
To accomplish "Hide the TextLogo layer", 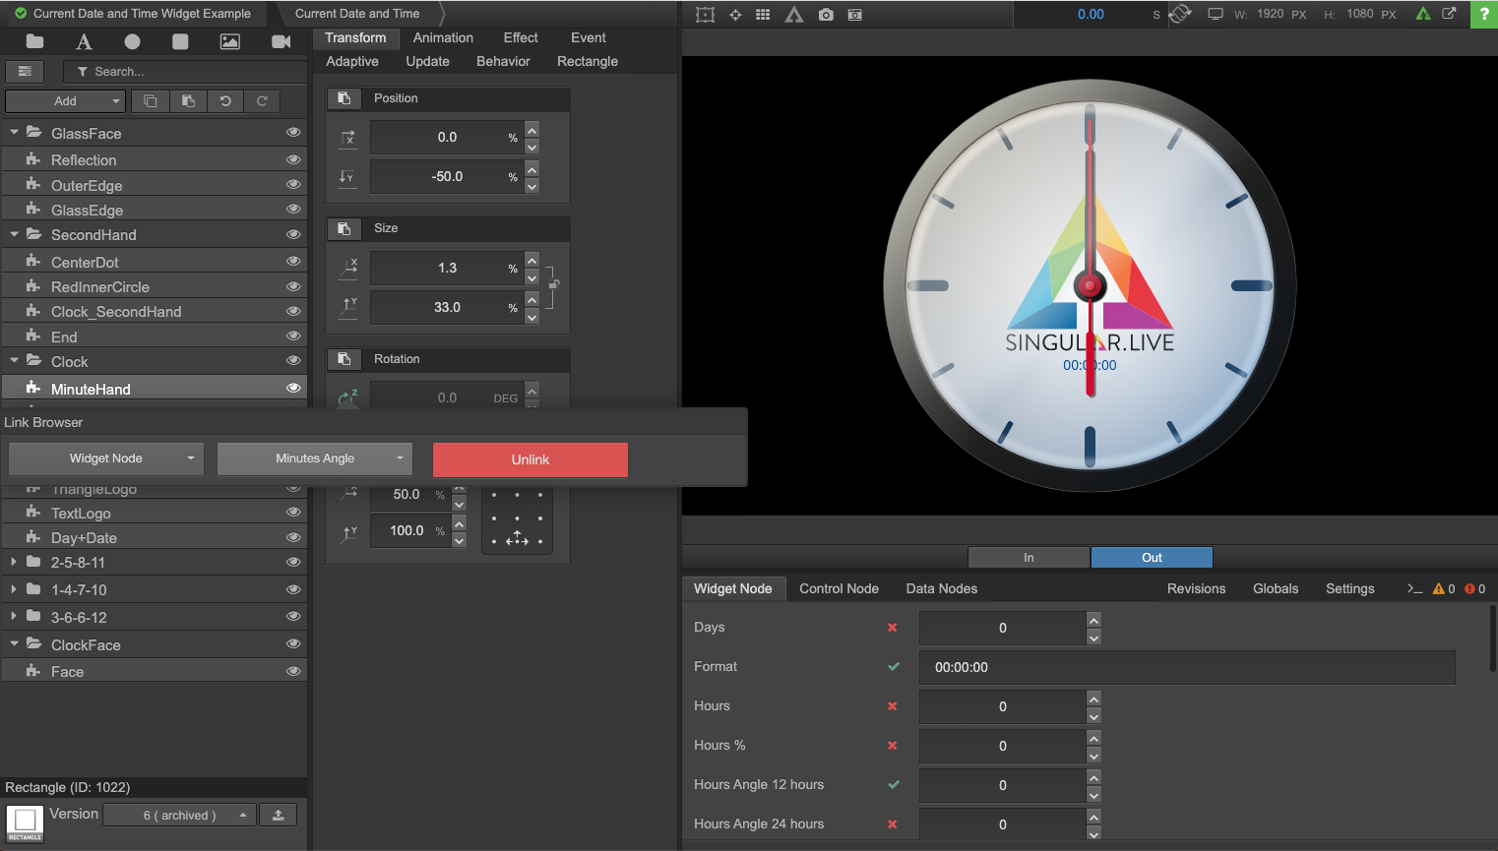I will pyautogui.click(x=292, y=513).
